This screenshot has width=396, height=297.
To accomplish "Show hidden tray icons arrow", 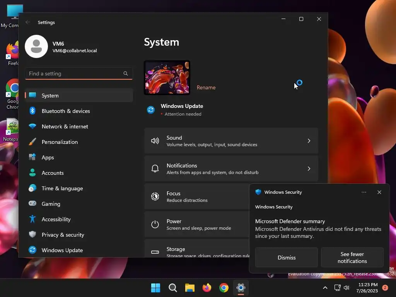I will pyautogui.click(x=325, y=288).
